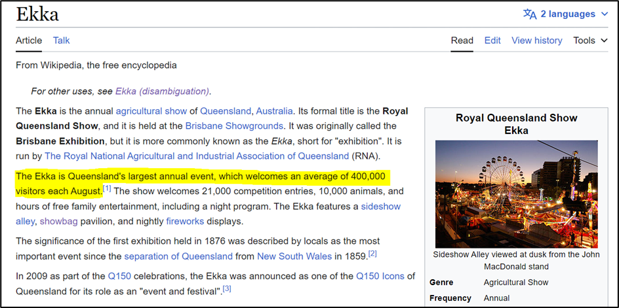Click the New South Wales link
Screen dimensions: 619x308
(294, 256)
